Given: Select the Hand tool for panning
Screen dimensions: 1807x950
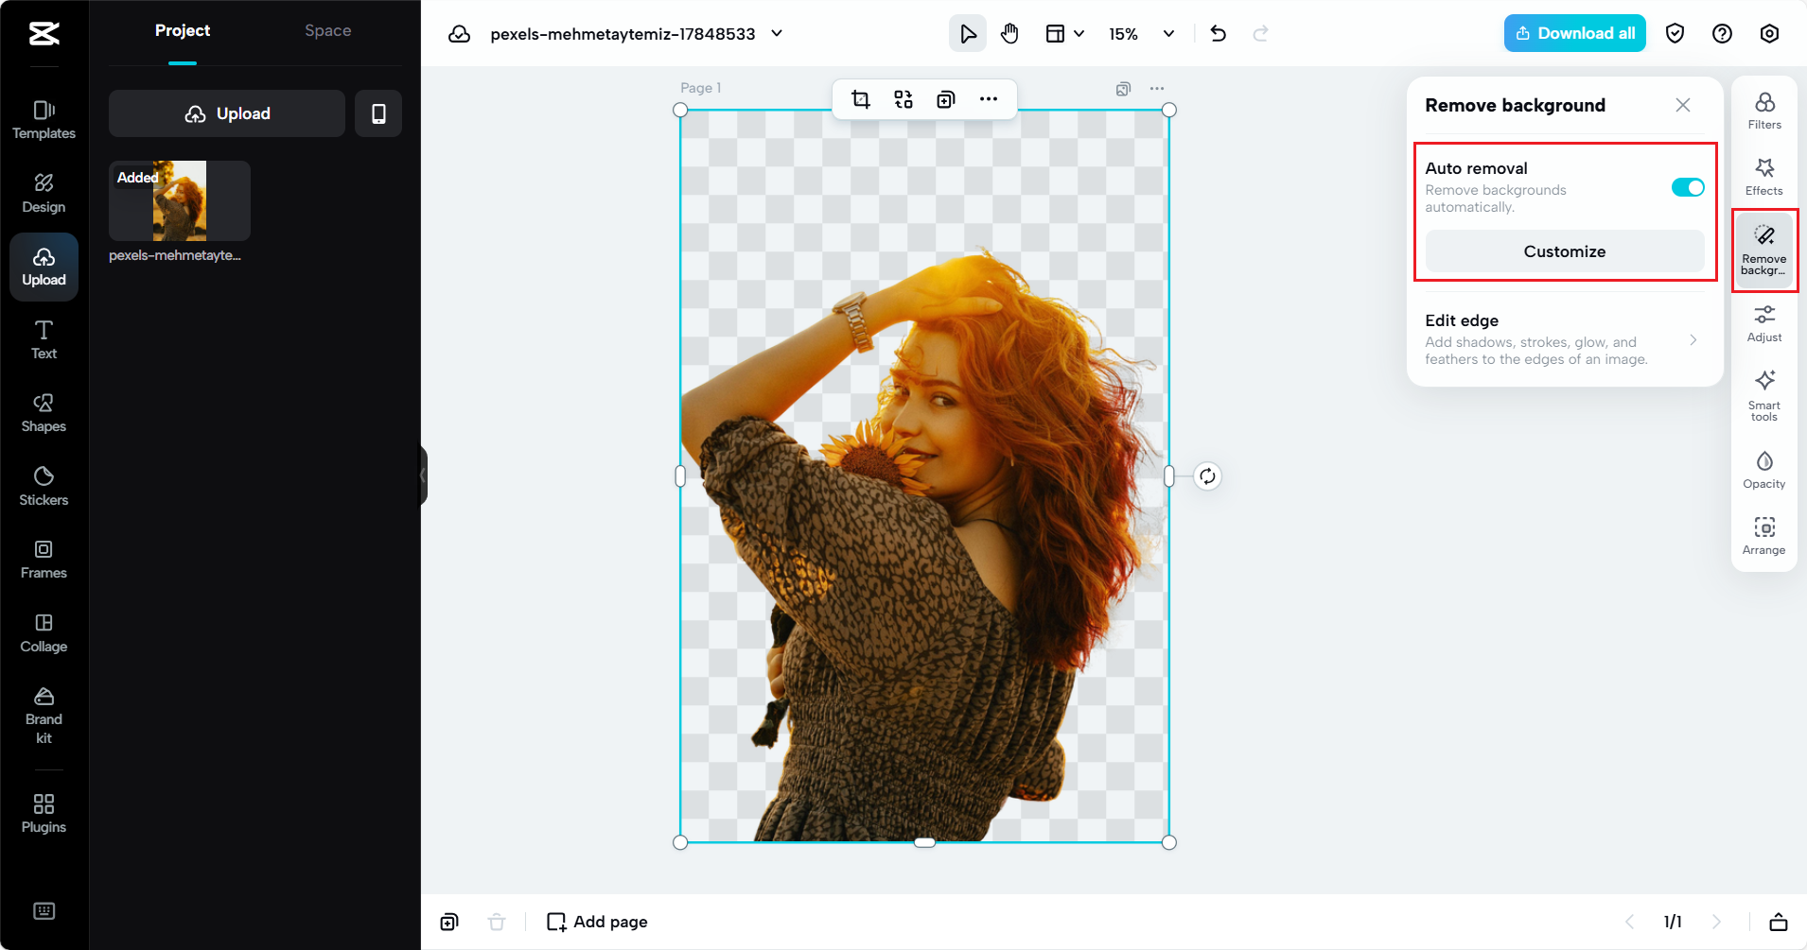Looking at the screenshot, I should click(x=1009, y=33).
